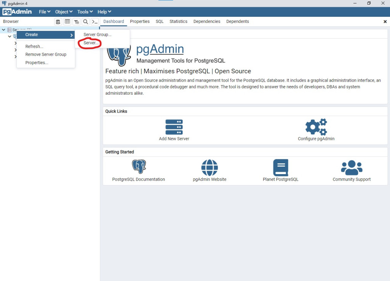Image resolution: width=390 pixels, height=281 pixels.
Task: Switch to the Dashboard tab
Action: (113, 21)
